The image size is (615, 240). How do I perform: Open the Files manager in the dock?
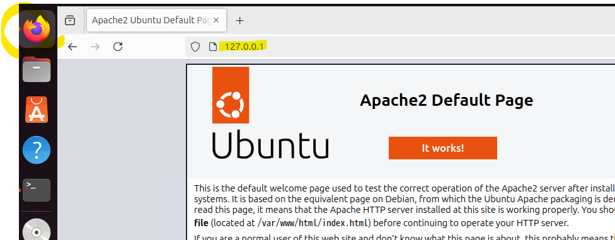pos(37,70)
